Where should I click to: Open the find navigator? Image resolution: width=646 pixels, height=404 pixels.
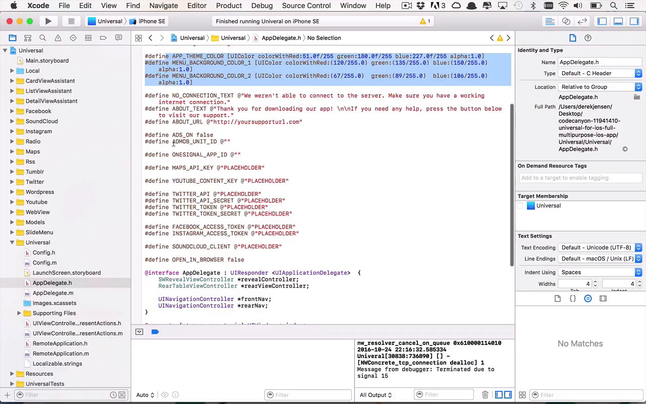pyautogui.click(x=43, y=38)
